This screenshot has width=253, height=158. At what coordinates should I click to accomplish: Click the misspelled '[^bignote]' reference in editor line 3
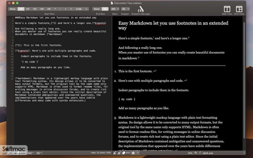click(x=99, y=23)
